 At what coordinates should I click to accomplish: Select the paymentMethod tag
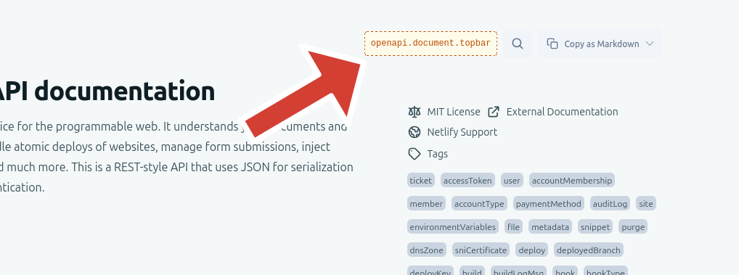click(x=549, y=203)
